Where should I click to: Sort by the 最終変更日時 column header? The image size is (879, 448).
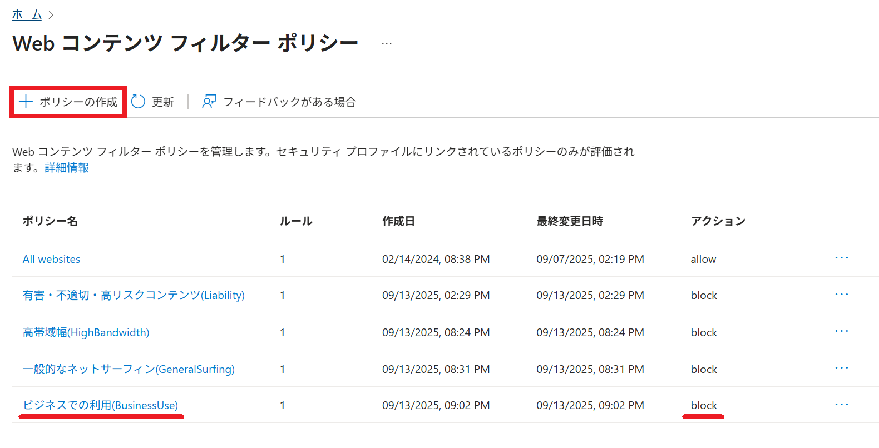point(570,221)
